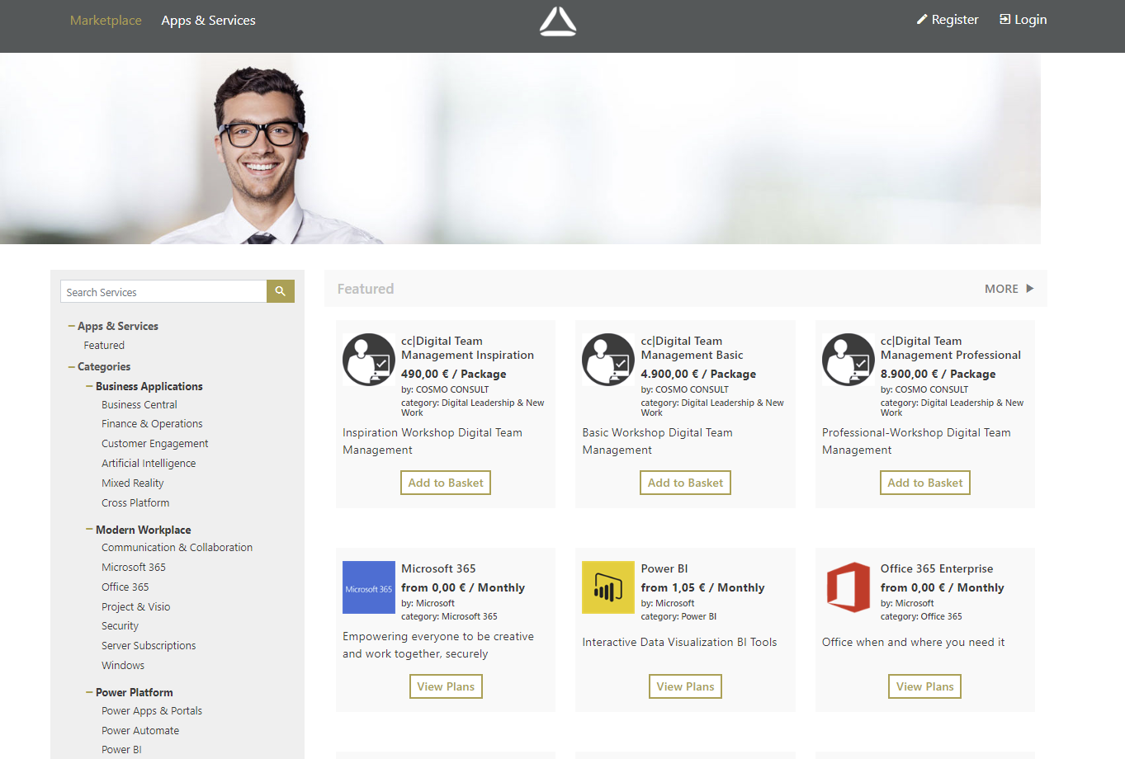Click the Management Basic product icon
The height and width of the screenshot is (759, 1125).
coord(607,360)
